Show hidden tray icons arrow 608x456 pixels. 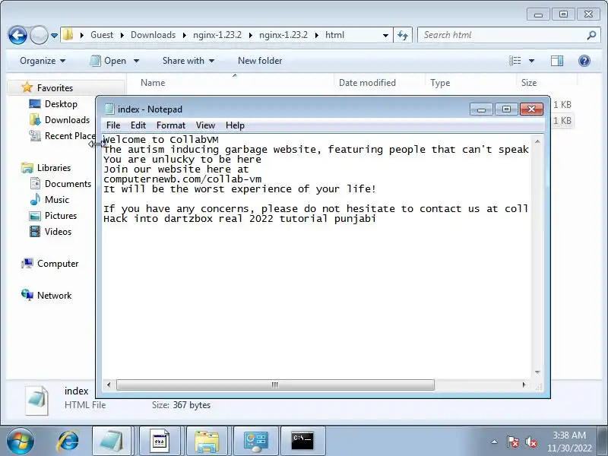click(x=495, y=442)
